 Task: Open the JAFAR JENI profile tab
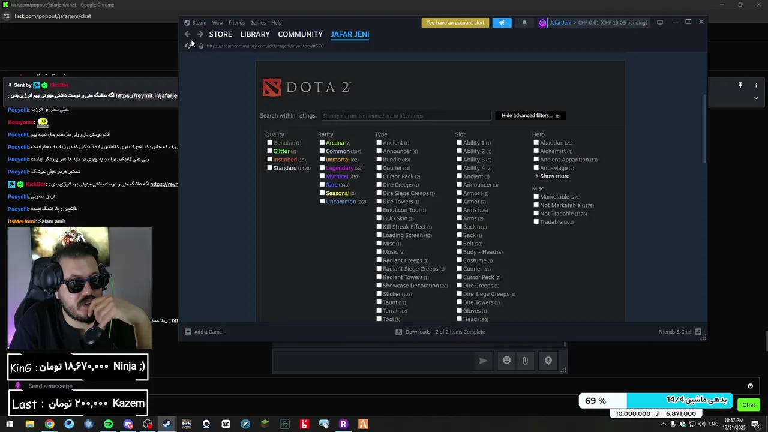tap(350, 34)
